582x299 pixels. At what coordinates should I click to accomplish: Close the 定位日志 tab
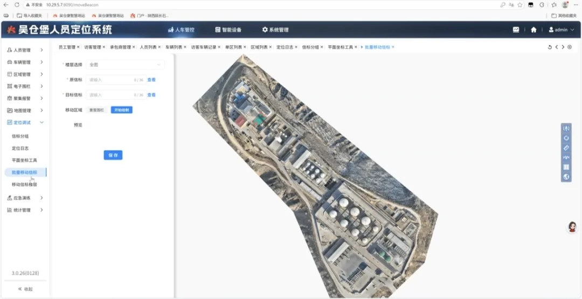point(296,47)
